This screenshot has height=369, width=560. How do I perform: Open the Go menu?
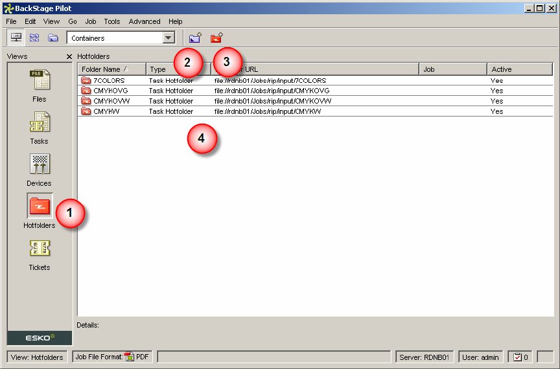point(73,21)
